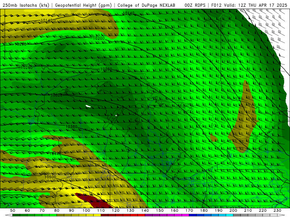Select the "Geopotential Height (gpm)" title text
The image size is (290, 217).
tap(83, 5)
